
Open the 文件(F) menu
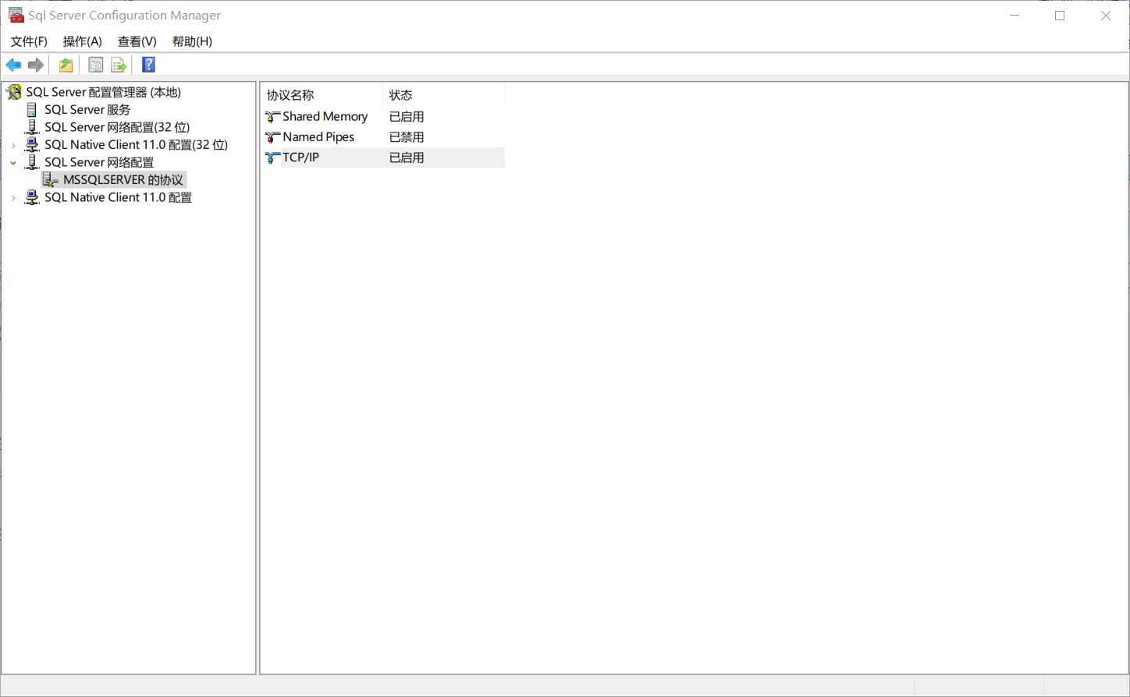tap(29, 41)
